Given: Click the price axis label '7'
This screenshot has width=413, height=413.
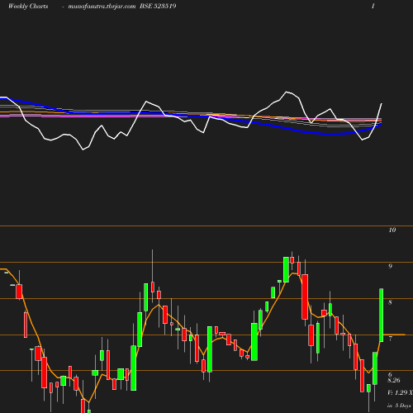Looking at the screenshot, I should pyautogui.click(x=390, y=339).
